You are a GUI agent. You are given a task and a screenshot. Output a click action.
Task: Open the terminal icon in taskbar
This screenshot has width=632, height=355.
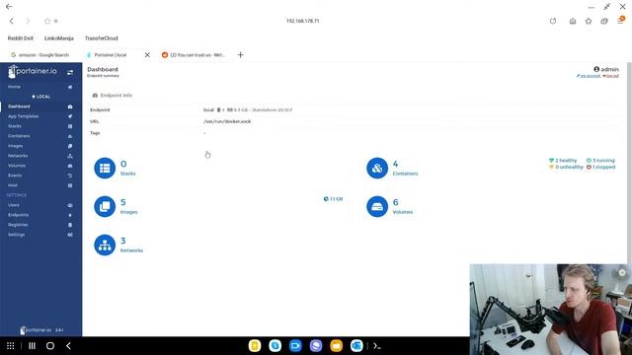pos(377,346)
